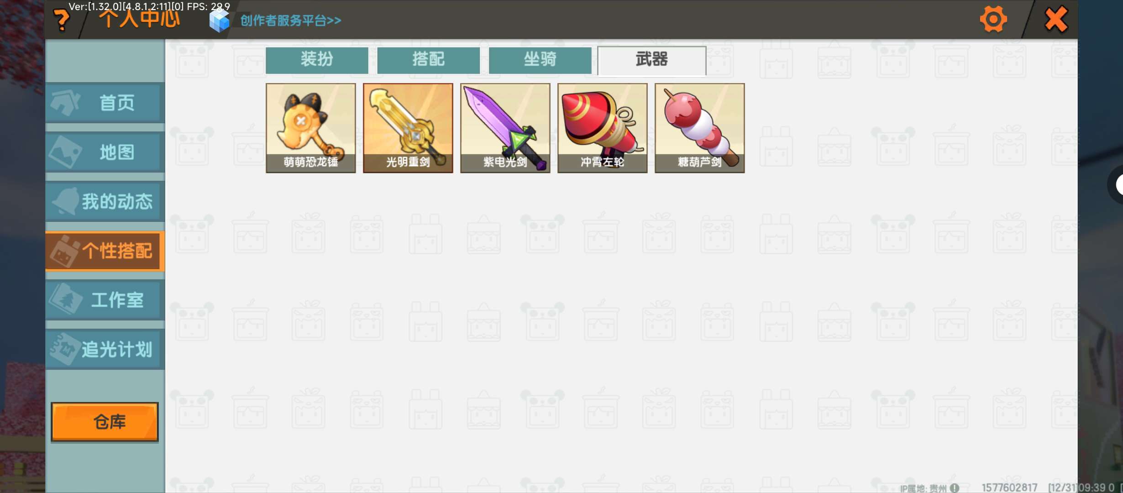The image size is (1123, 493).
Task: Open the help question mark icon
Action: [62, 20]
